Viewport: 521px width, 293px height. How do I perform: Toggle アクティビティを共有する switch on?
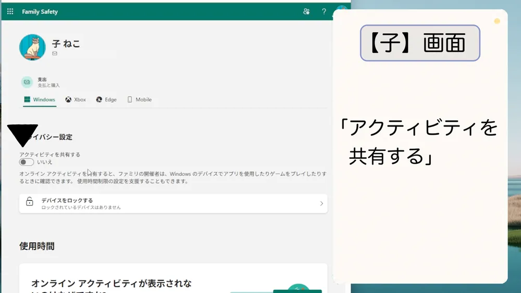coord(26,162)
